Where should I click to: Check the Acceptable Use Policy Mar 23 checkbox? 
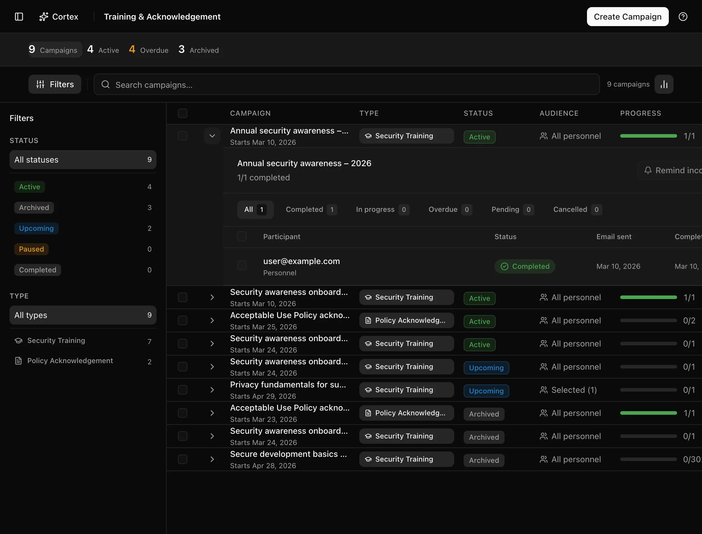click(182, 413)
